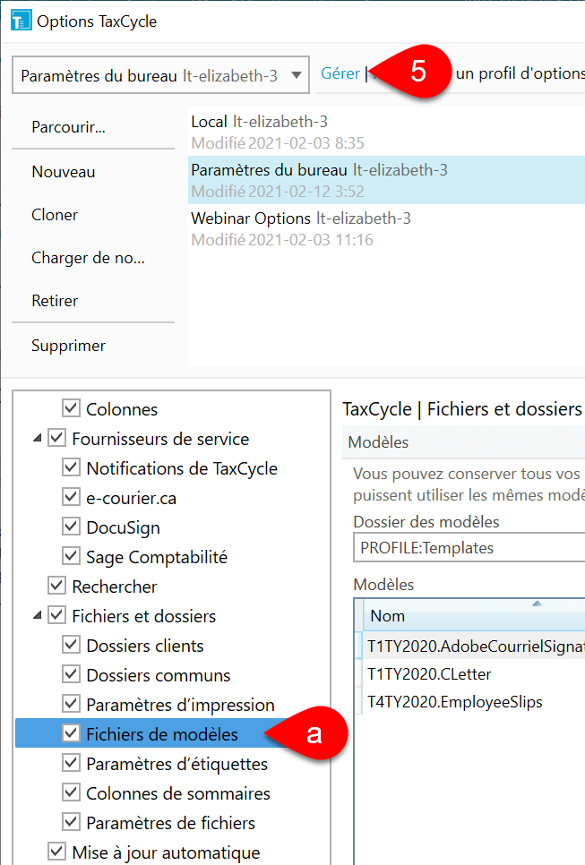Select Sage Comptabilité in the tree
Viewport: 585px width, 865px height.
coord(157,557)
